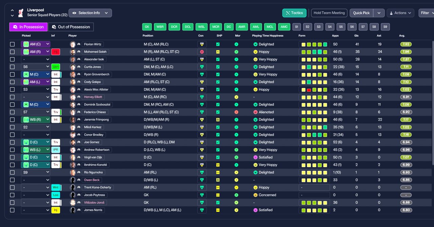Click Alexis Mac Allister's Trv status badge
The image size is (434, 227).
point(56,90)
